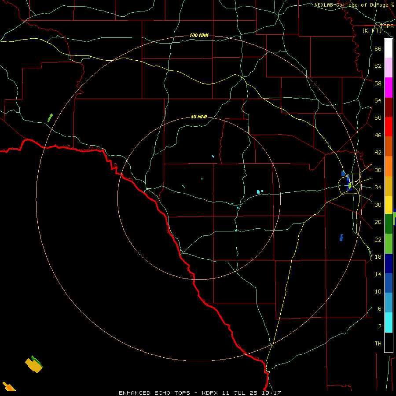Click the dark red legend swatch
396x396 pixels.
click(389, 107)
